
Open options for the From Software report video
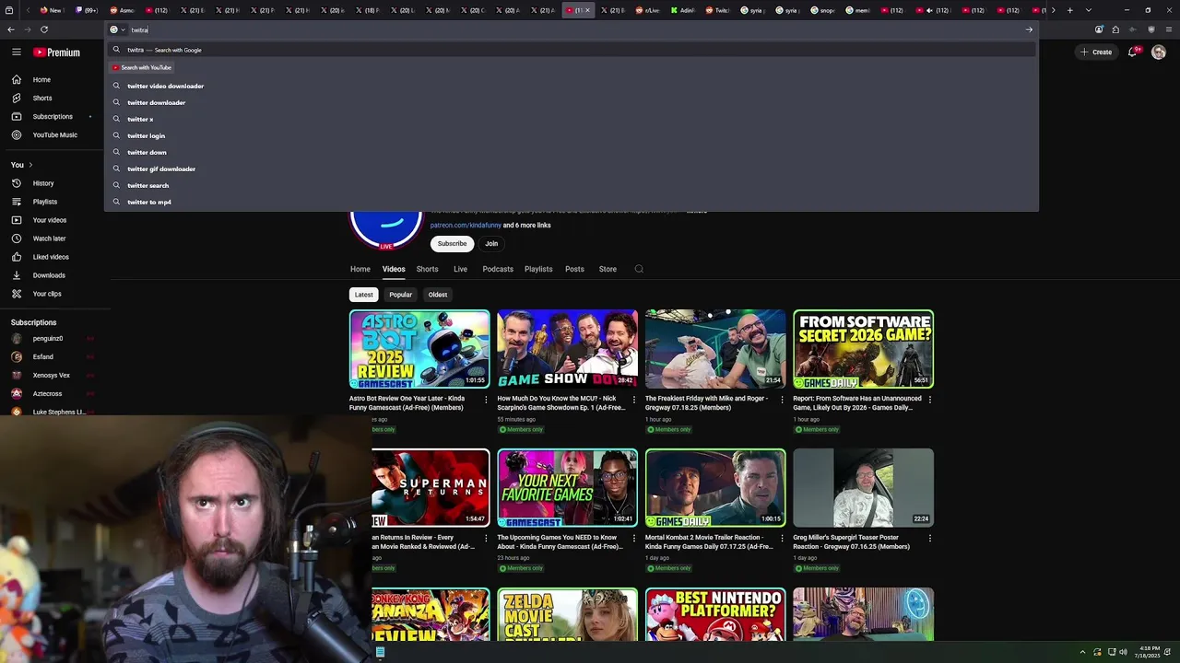[929, 400]
